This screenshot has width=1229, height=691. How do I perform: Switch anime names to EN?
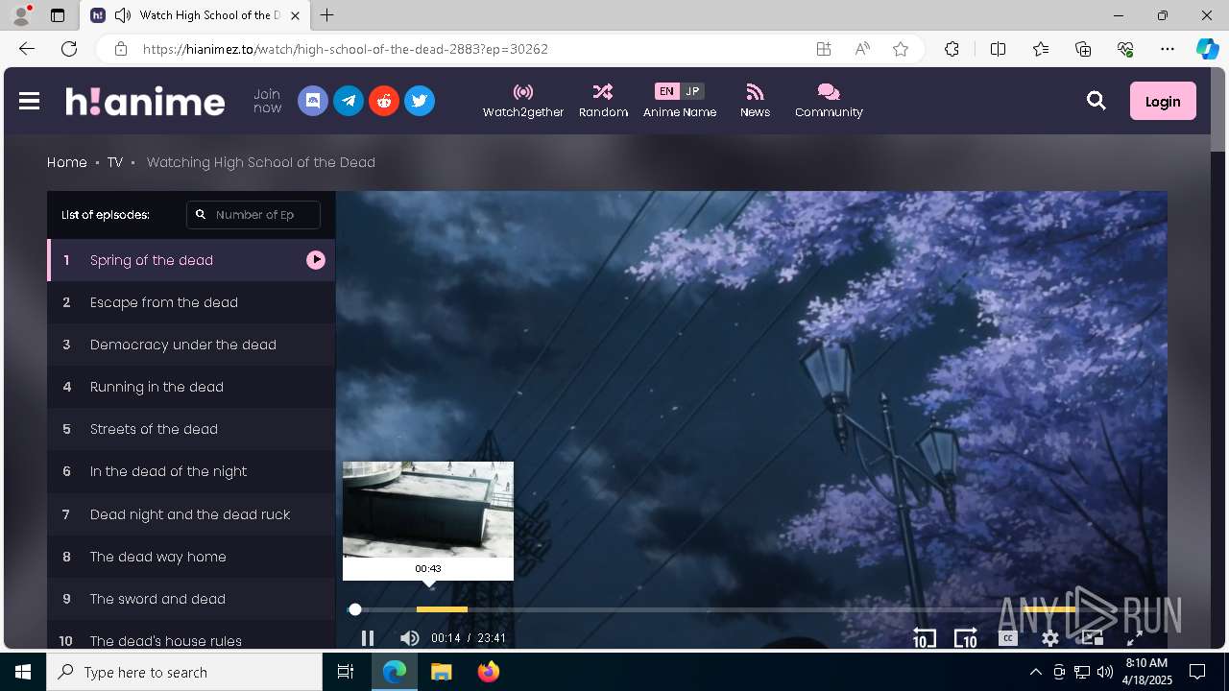(666, 91)
